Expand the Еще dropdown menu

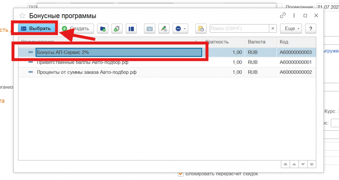(x=291, y=28)
